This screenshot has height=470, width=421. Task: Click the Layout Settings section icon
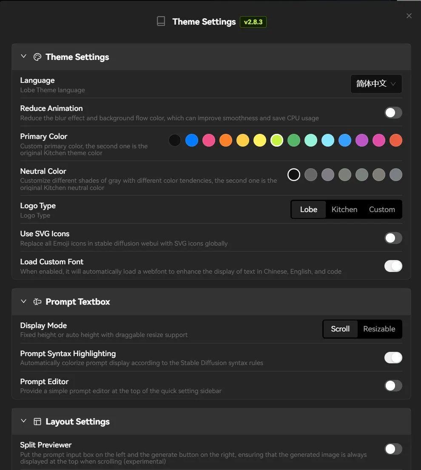(x=37, y=422)
